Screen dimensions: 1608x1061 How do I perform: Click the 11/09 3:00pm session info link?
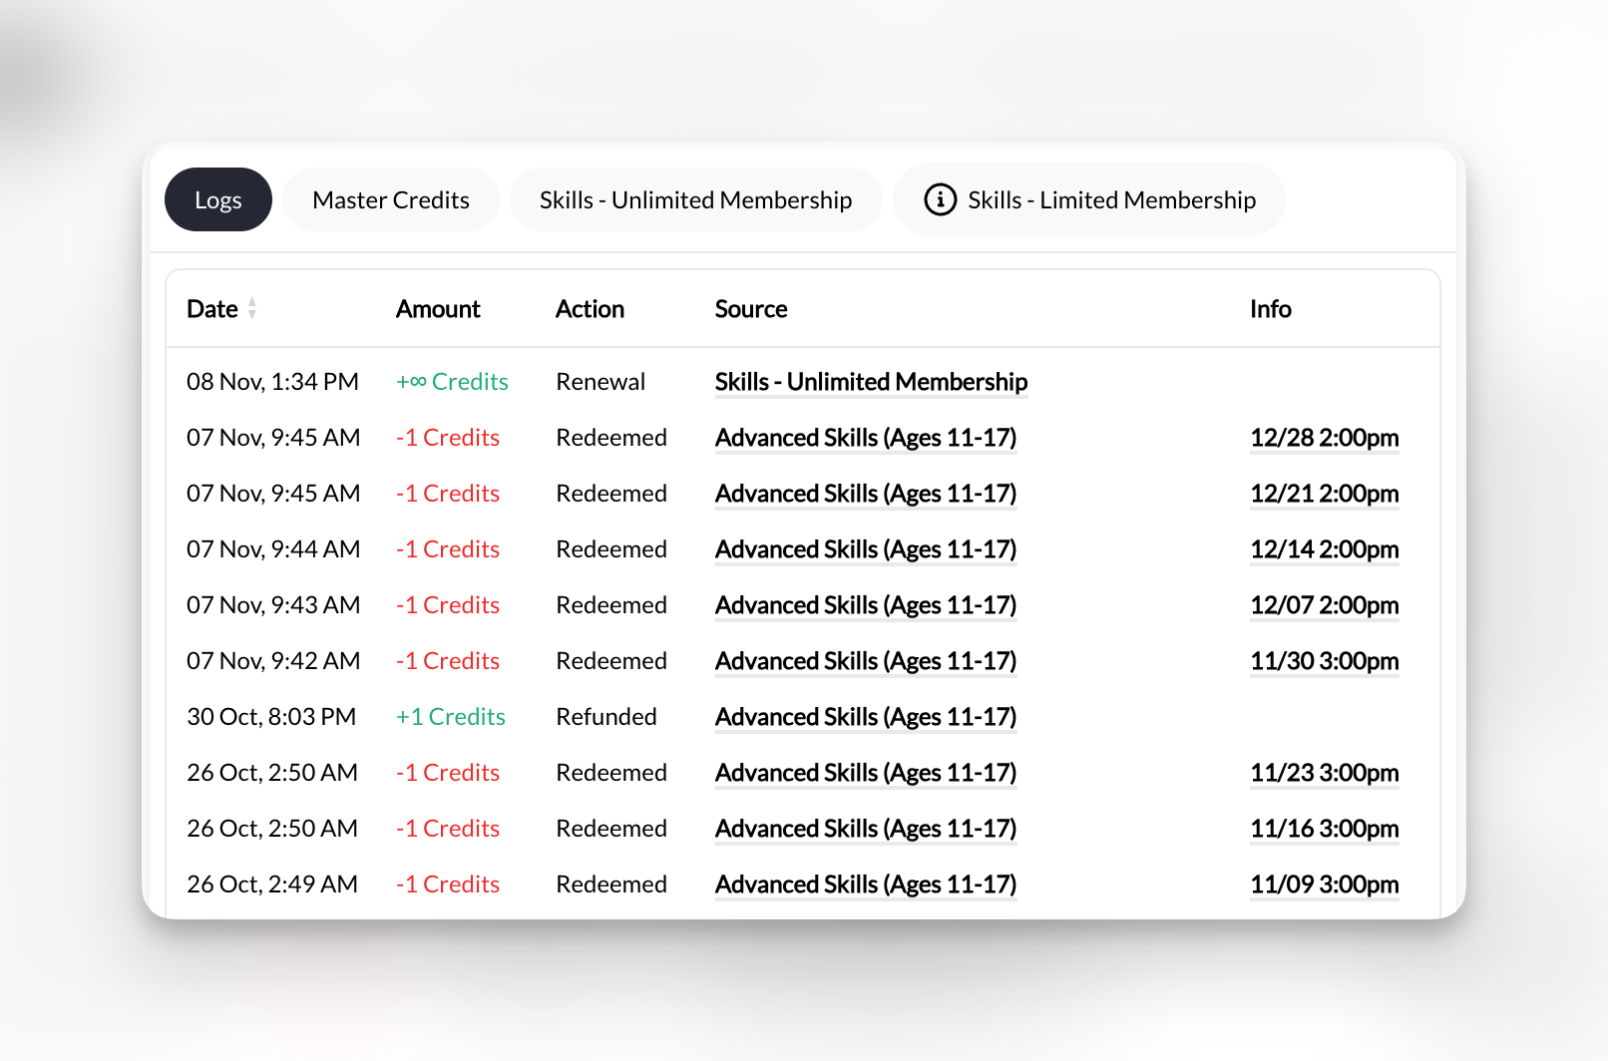(1324, 884)
